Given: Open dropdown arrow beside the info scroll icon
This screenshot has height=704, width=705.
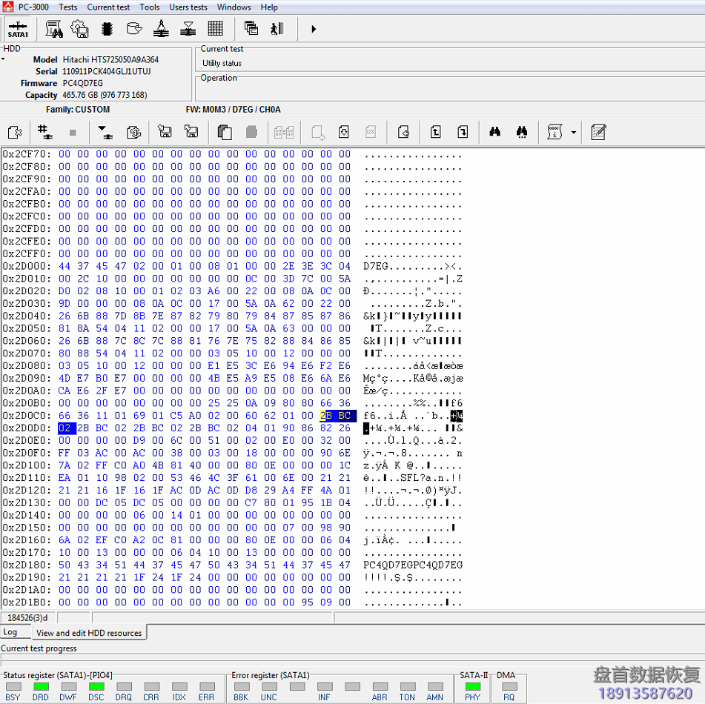Looking at the screenshot, I should click(574, 133).
